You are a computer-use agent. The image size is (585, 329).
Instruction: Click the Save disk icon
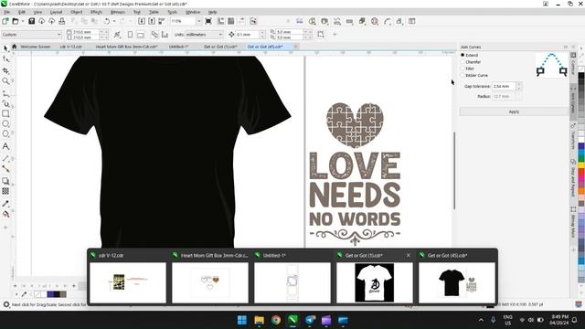32,21
